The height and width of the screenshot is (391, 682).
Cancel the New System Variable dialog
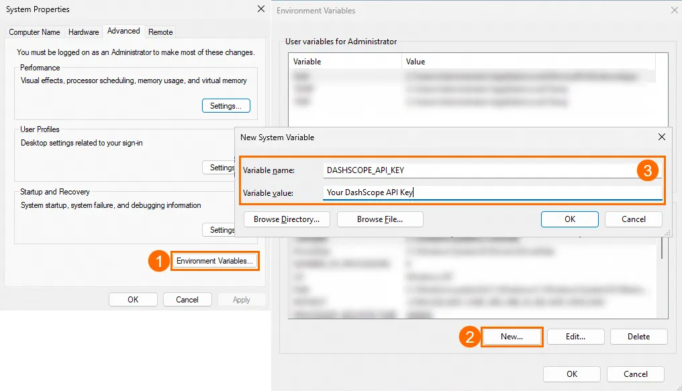[633, 219]
